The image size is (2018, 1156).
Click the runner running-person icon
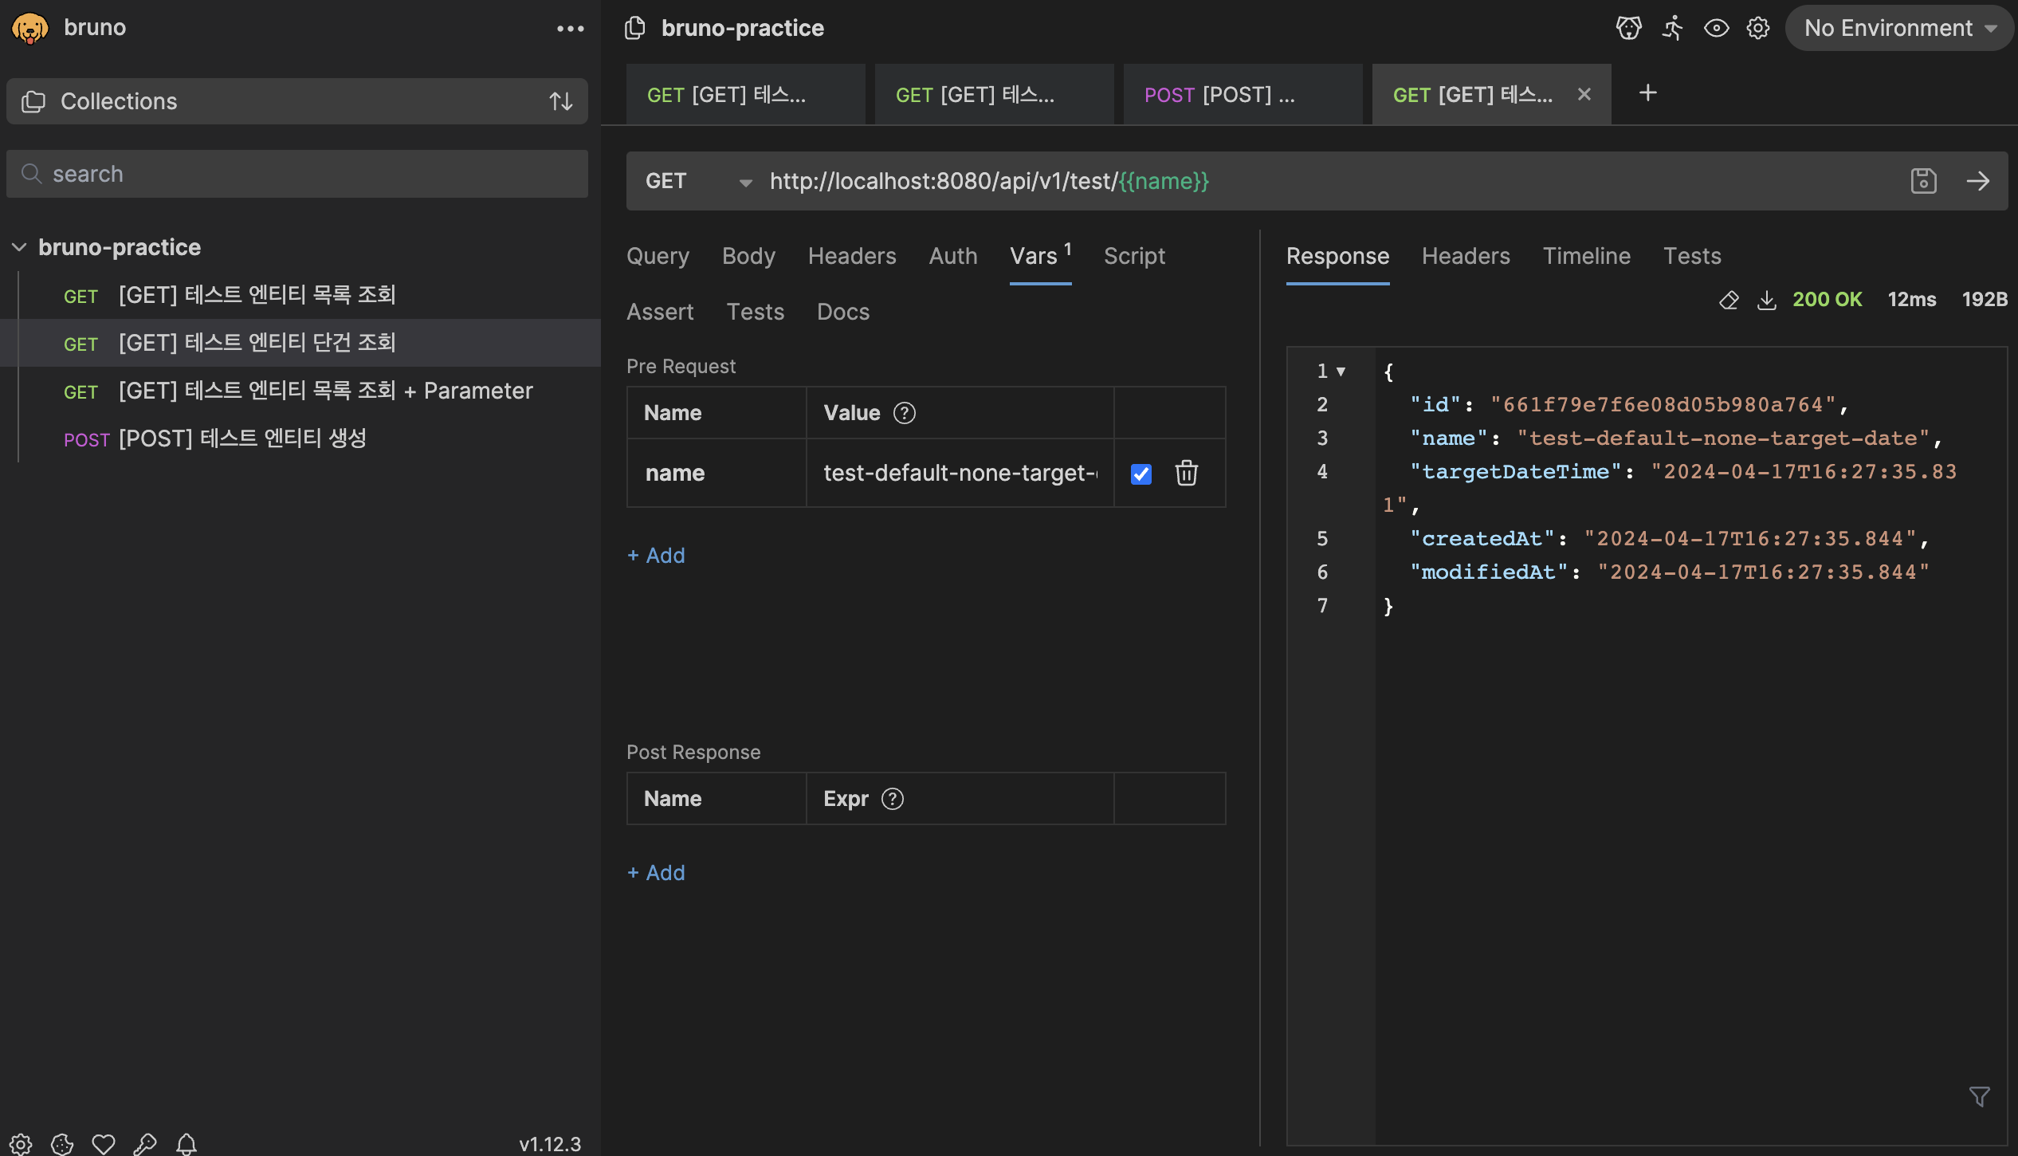coord(1672,28)
